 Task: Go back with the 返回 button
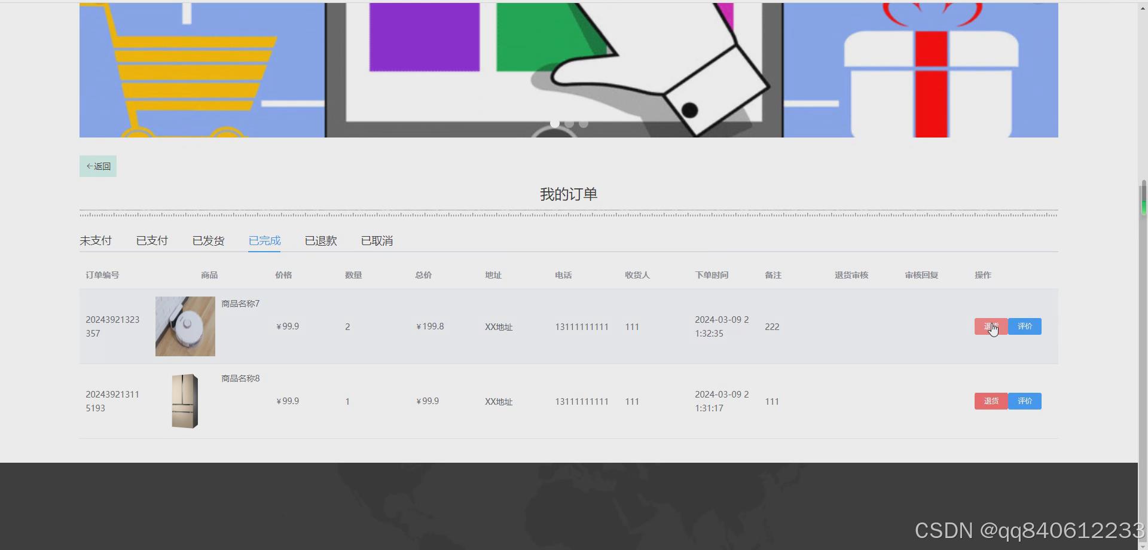pos(98,166)
